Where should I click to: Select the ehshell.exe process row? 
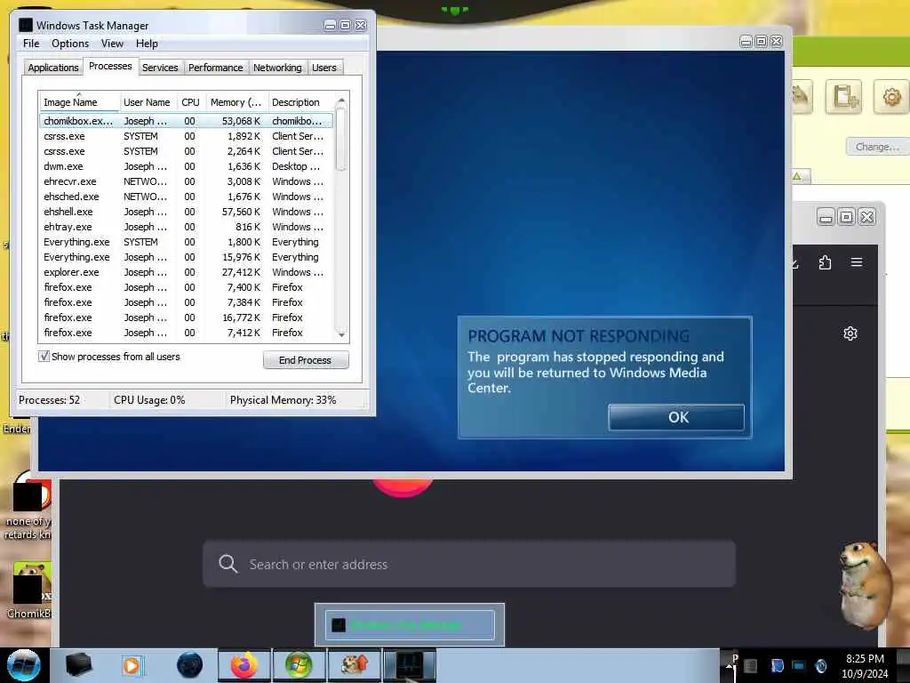[x=187, y=212]
